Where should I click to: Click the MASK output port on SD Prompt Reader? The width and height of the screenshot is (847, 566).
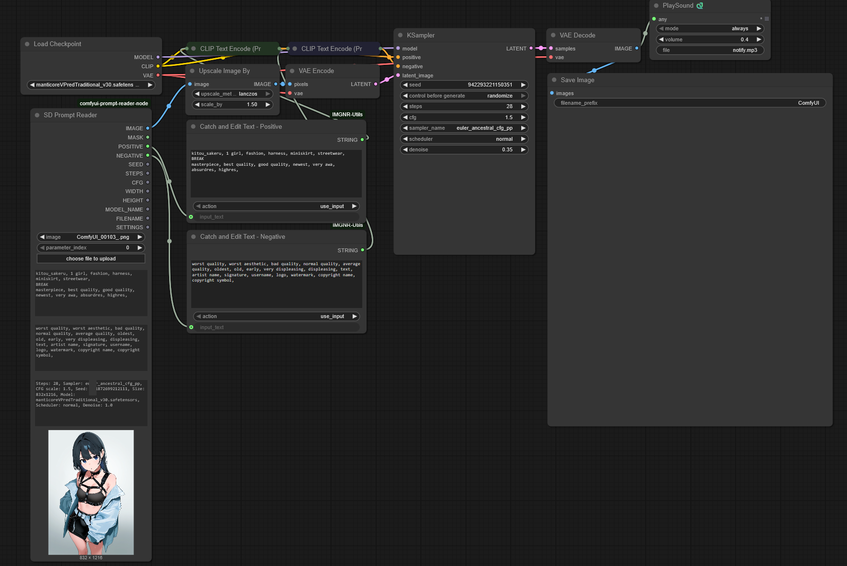tap(147, 137)
